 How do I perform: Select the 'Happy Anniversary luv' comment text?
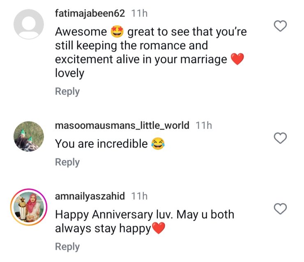144,221
